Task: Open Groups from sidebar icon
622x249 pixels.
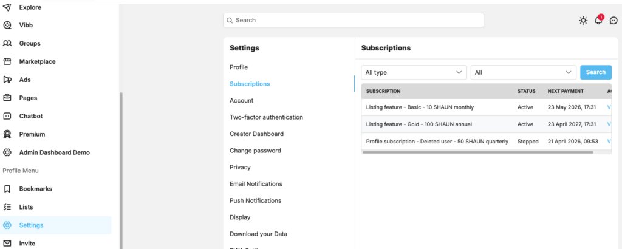Action: [x=7, y=44]
